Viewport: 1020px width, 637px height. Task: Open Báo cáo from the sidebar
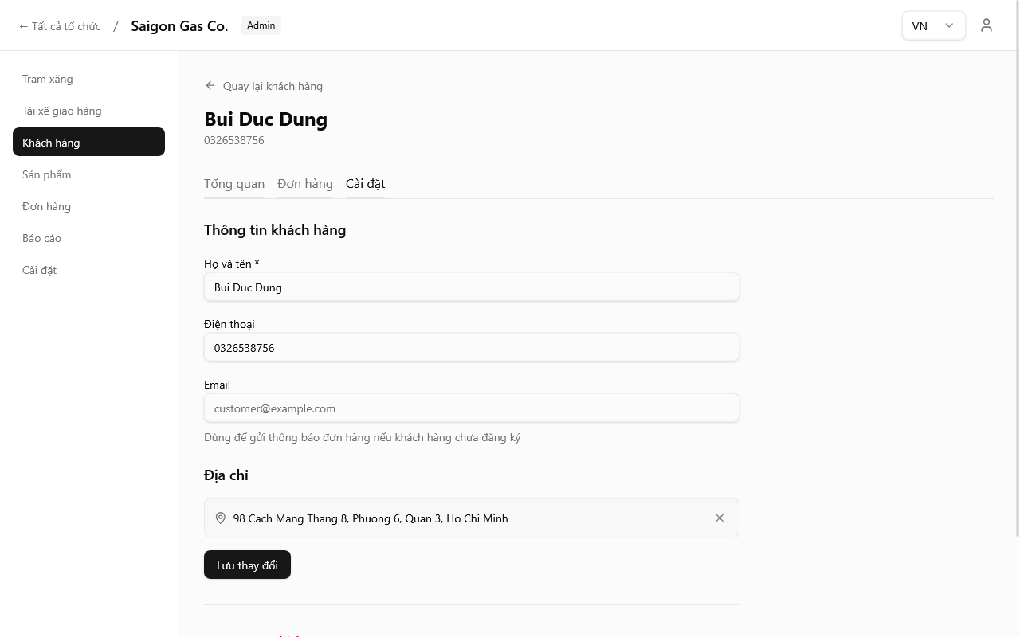pyautogui.click(x=42, y=238)
